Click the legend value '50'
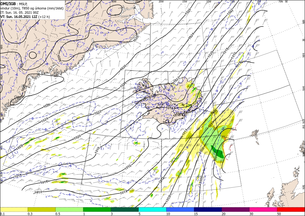This screenshot has width=305, height=216. 279,214
